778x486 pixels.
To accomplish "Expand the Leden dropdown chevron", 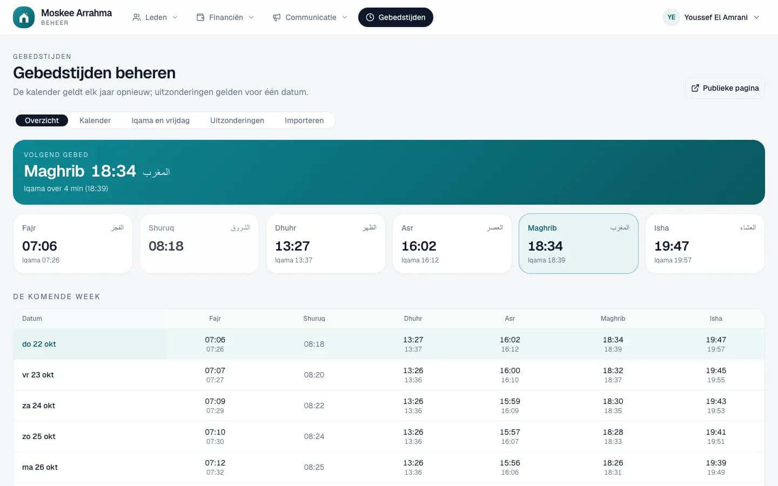I will point(175,17).
